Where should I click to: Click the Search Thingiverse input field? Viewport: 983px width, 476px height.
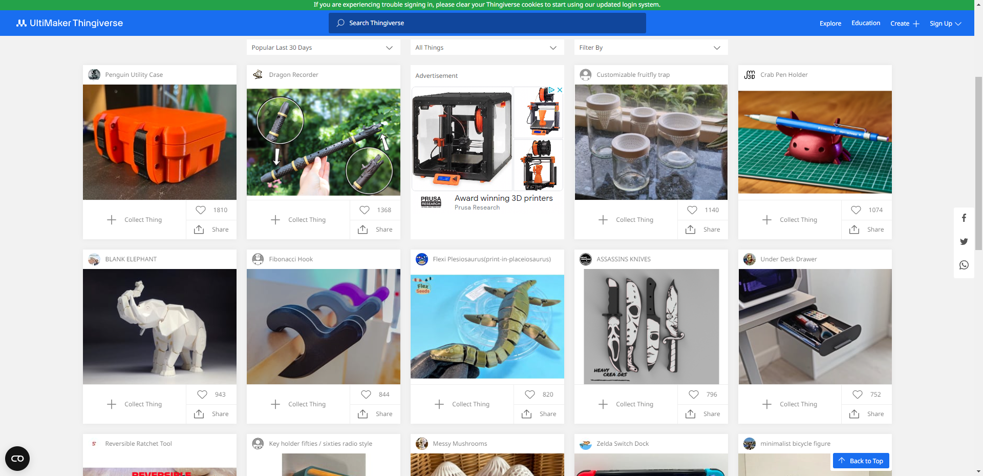487,23
